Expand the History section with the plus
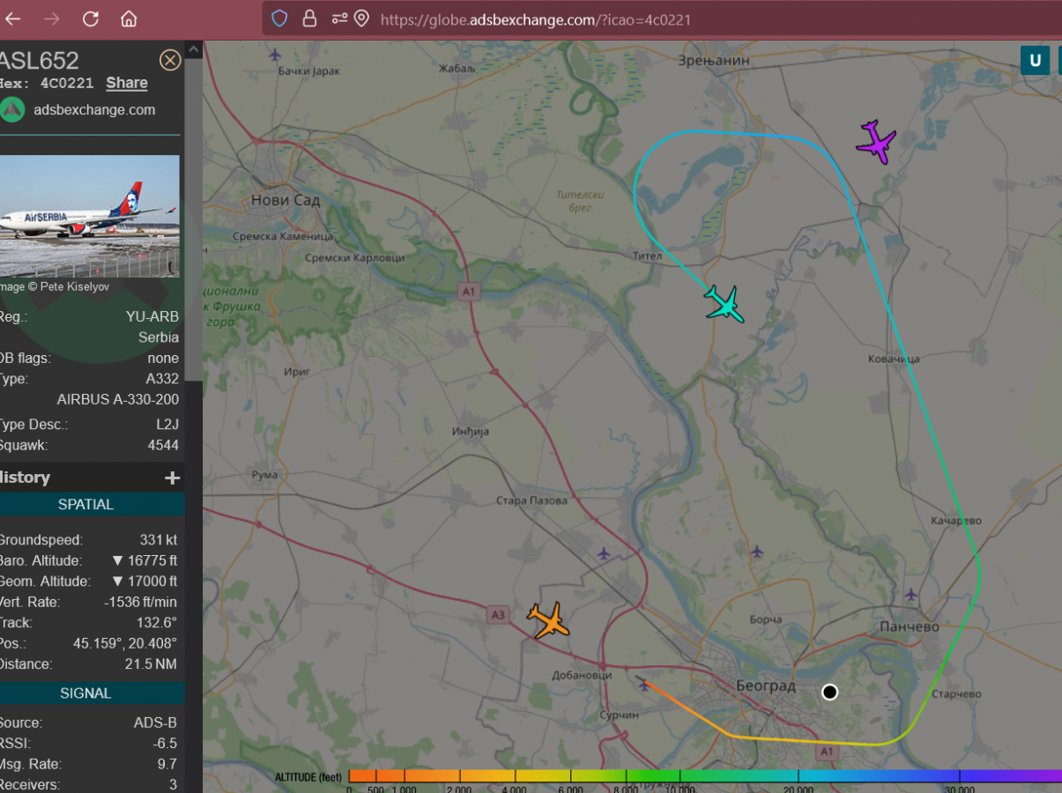The image size is (1062, 793). 172,478
